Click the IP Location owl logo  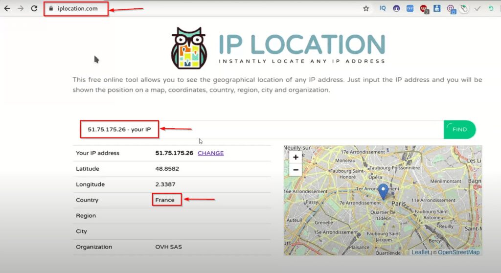(189, 48)
